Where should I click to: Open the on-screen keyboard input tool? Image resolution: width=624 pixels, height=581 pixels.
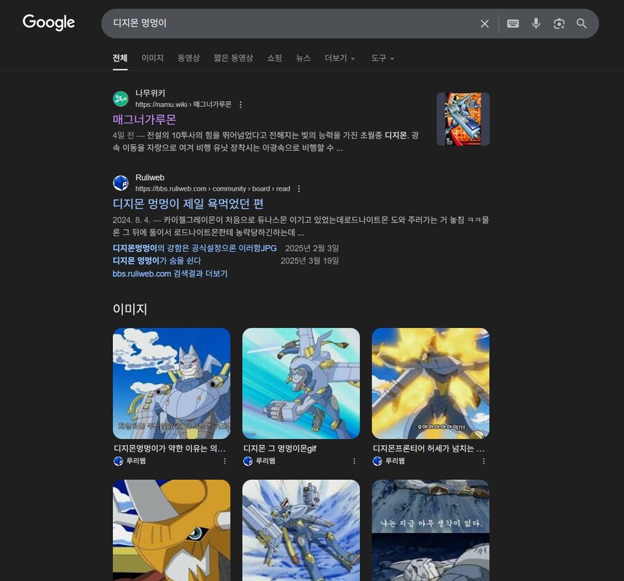click(x=513, y=24)
